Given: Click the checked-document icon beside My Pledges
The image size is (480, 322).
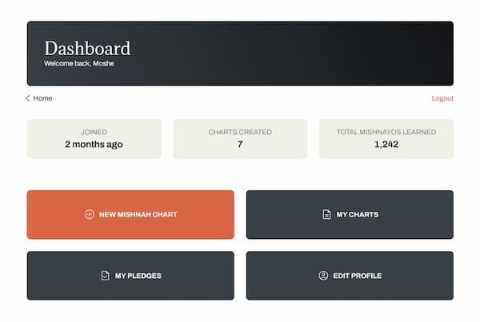Looking at the screenshot, I should point(105,276).
